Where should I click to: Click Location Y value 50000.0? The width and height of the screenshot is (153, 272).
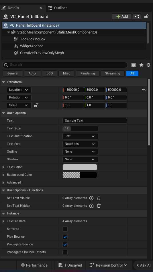[95, 90]
